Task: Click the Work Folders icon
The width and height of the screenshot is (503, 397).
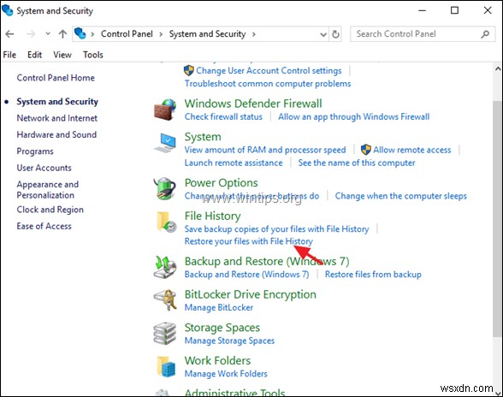Action: pos(167,366)
